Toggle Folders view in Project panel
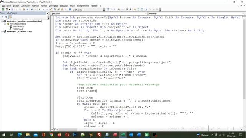The height and width of the screenshot is (138, 246). (10, 17)
